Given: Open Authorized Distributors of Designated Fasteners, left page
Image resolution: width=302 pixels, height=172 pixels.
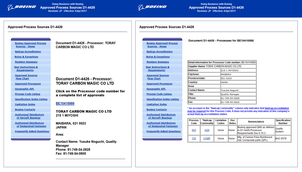Looking at the screenshot, I should (31, 125).
